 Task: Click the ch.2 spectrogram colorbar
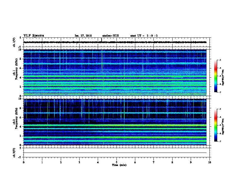pyautogui.click(x=216, y=125)
